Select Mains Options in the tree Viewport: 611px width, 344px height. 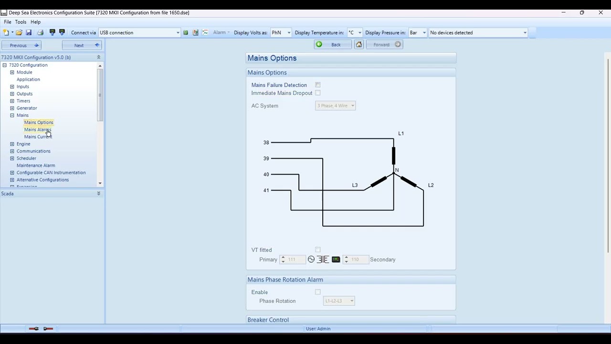39,122
